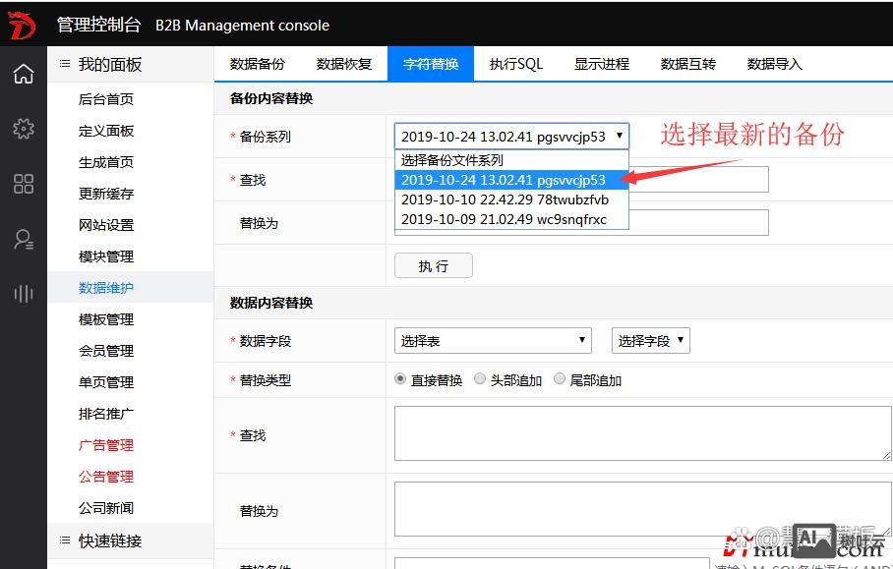Expand the 选择表 table dropdown

[x=492, y=340]
